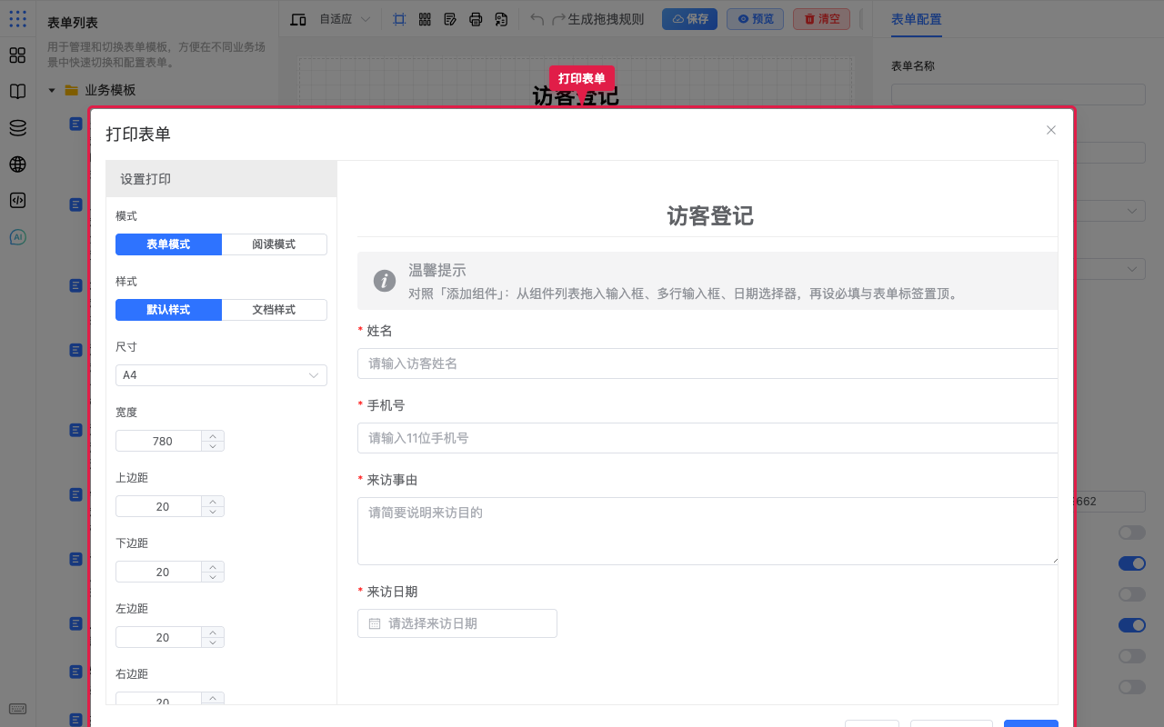Click the toolbar icon right of printer
This screenshot has height=727, width=1164.
click(501, 19)
